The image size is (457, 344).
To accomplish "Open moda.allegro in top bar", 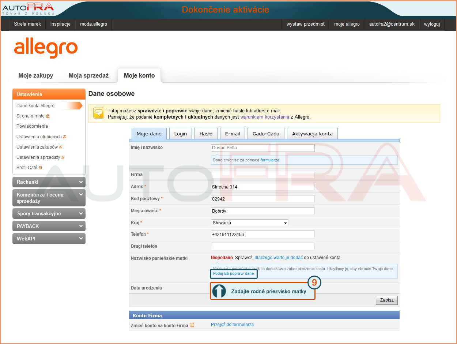I will (x=94, y=24).
